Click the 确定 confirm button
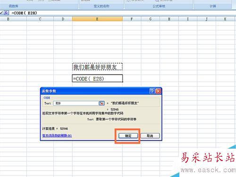236x177 pixels. (128, 136)
